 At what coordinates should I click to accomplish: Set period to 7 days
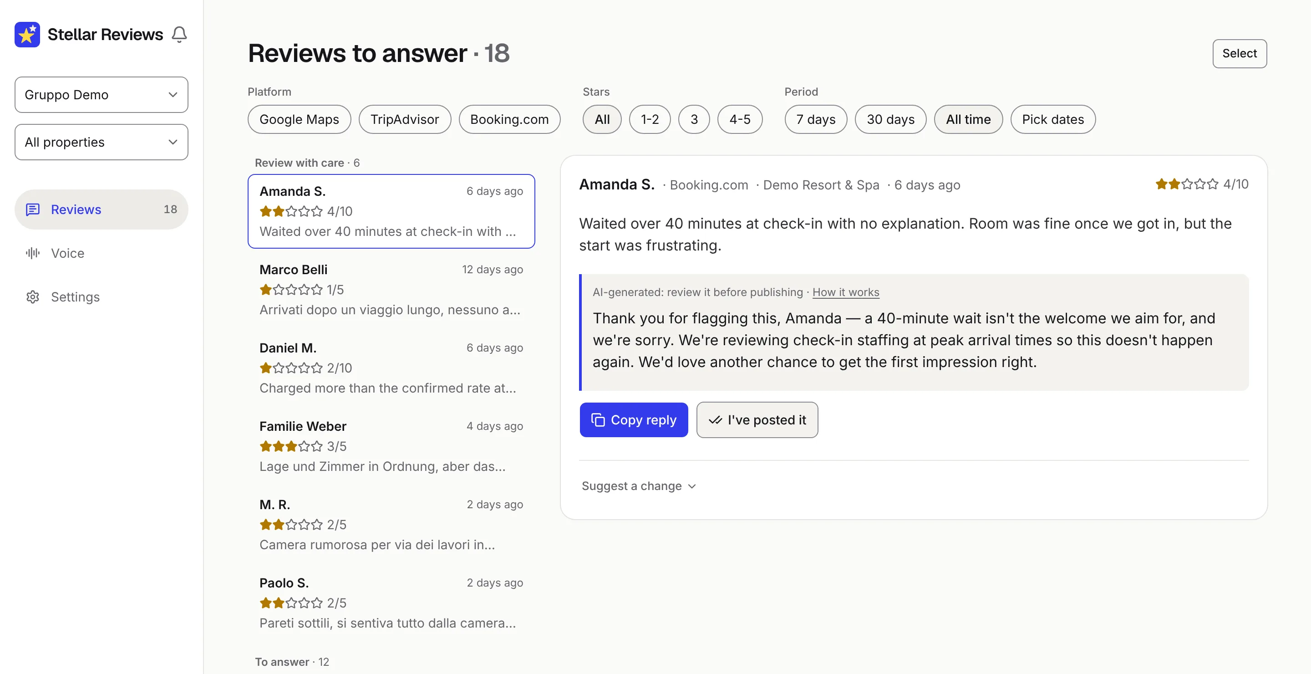[816, 119]
